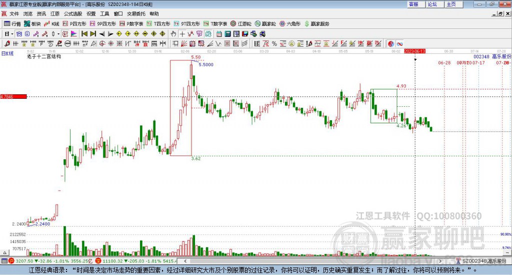Open the 公式选股 menu
This screenshot has height=275, width=512.
click(x=73, y=13)
